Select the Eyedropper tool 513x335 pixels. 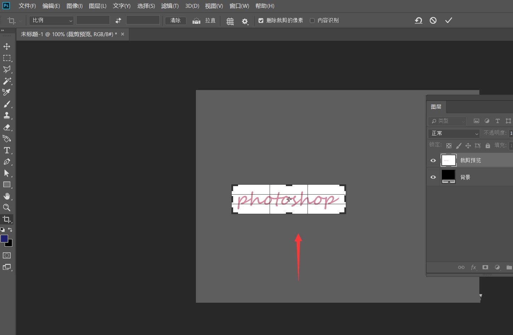point(7,92)
